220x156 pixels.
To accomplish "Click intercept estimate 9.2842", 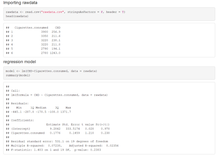I will pos(55,129).
